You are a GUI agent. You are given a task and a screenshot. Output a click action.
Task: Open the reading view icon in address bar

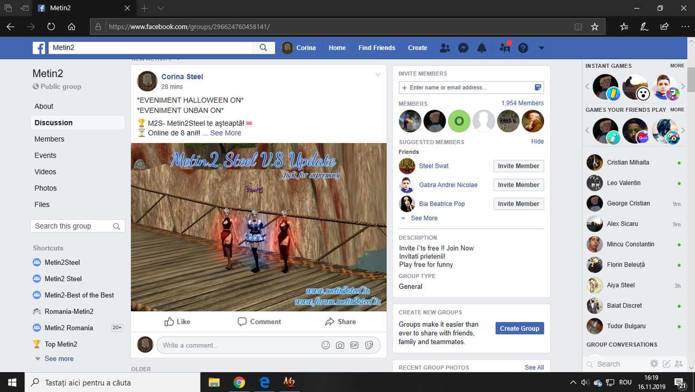(578, 26)
